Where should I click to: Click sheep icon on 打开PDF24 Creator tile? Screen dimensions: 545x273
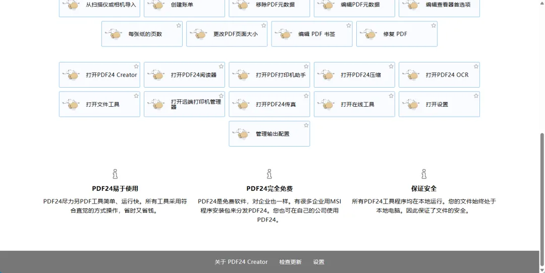[72, 75]
